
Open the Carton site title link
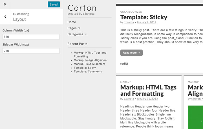click(x=82, y=8)
